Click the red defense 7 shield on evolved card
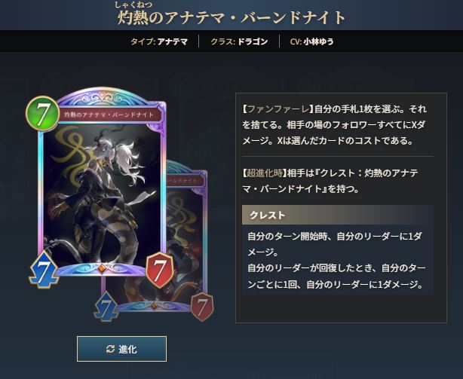This screenshot has height=379, width=463. tap(202, 307)
